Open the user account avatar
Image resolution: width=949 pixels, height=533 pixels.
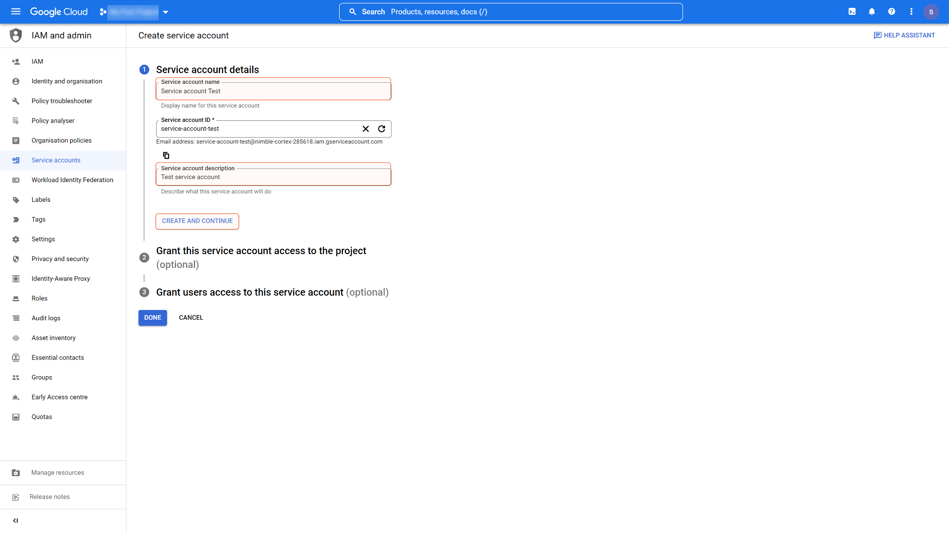point(931,12)
